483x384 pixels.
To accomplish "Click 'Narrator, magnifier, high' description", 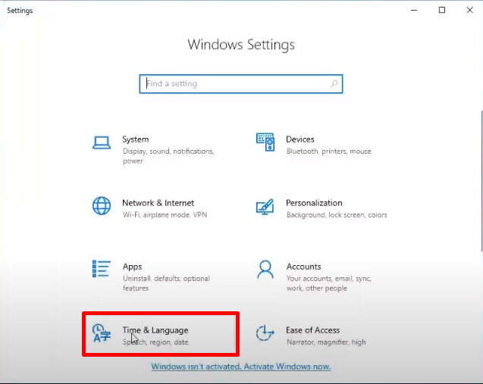I will (x=326, y=342).
